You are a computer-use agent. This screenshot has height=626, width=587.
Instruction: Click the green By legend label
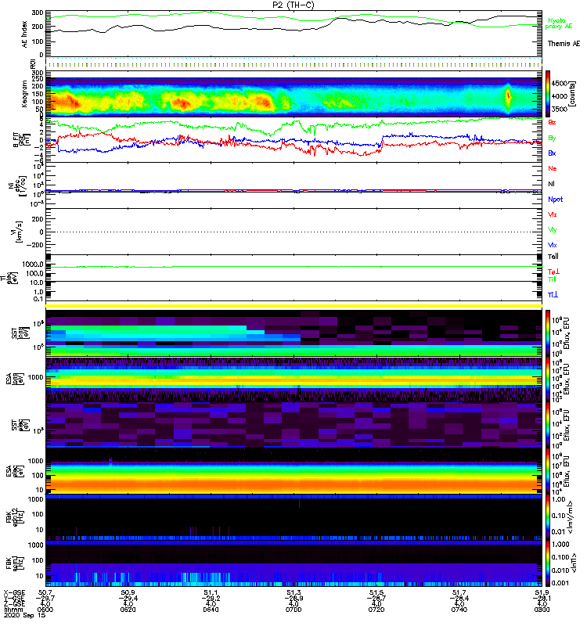552,139
